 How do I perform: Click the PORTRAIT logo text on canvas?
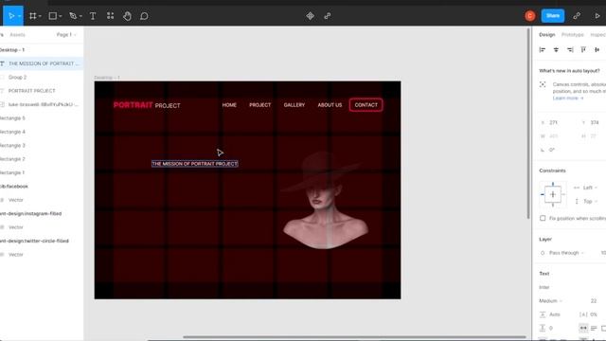pos(133,105)
